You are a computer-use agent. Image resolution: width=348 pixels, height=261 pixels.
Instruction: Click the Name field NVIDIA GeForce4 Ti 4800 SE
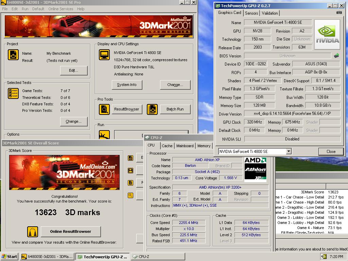pyautogui.click(x=278, y=22)
